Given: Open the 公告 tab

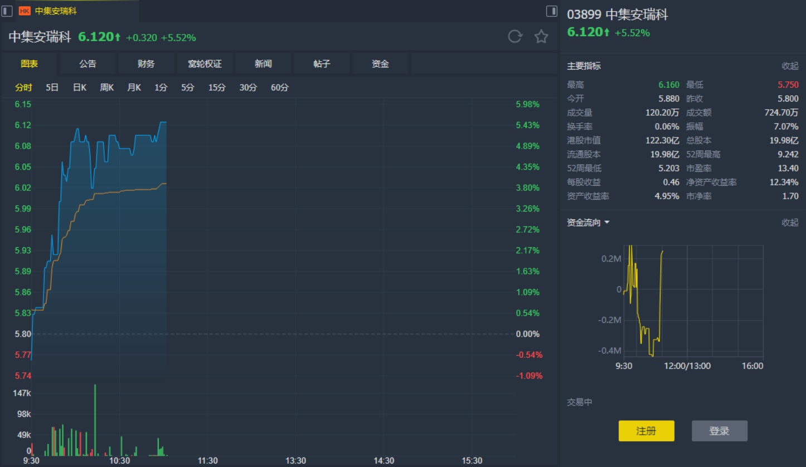Looking at the screenshot, I should [x=88, y=64].
